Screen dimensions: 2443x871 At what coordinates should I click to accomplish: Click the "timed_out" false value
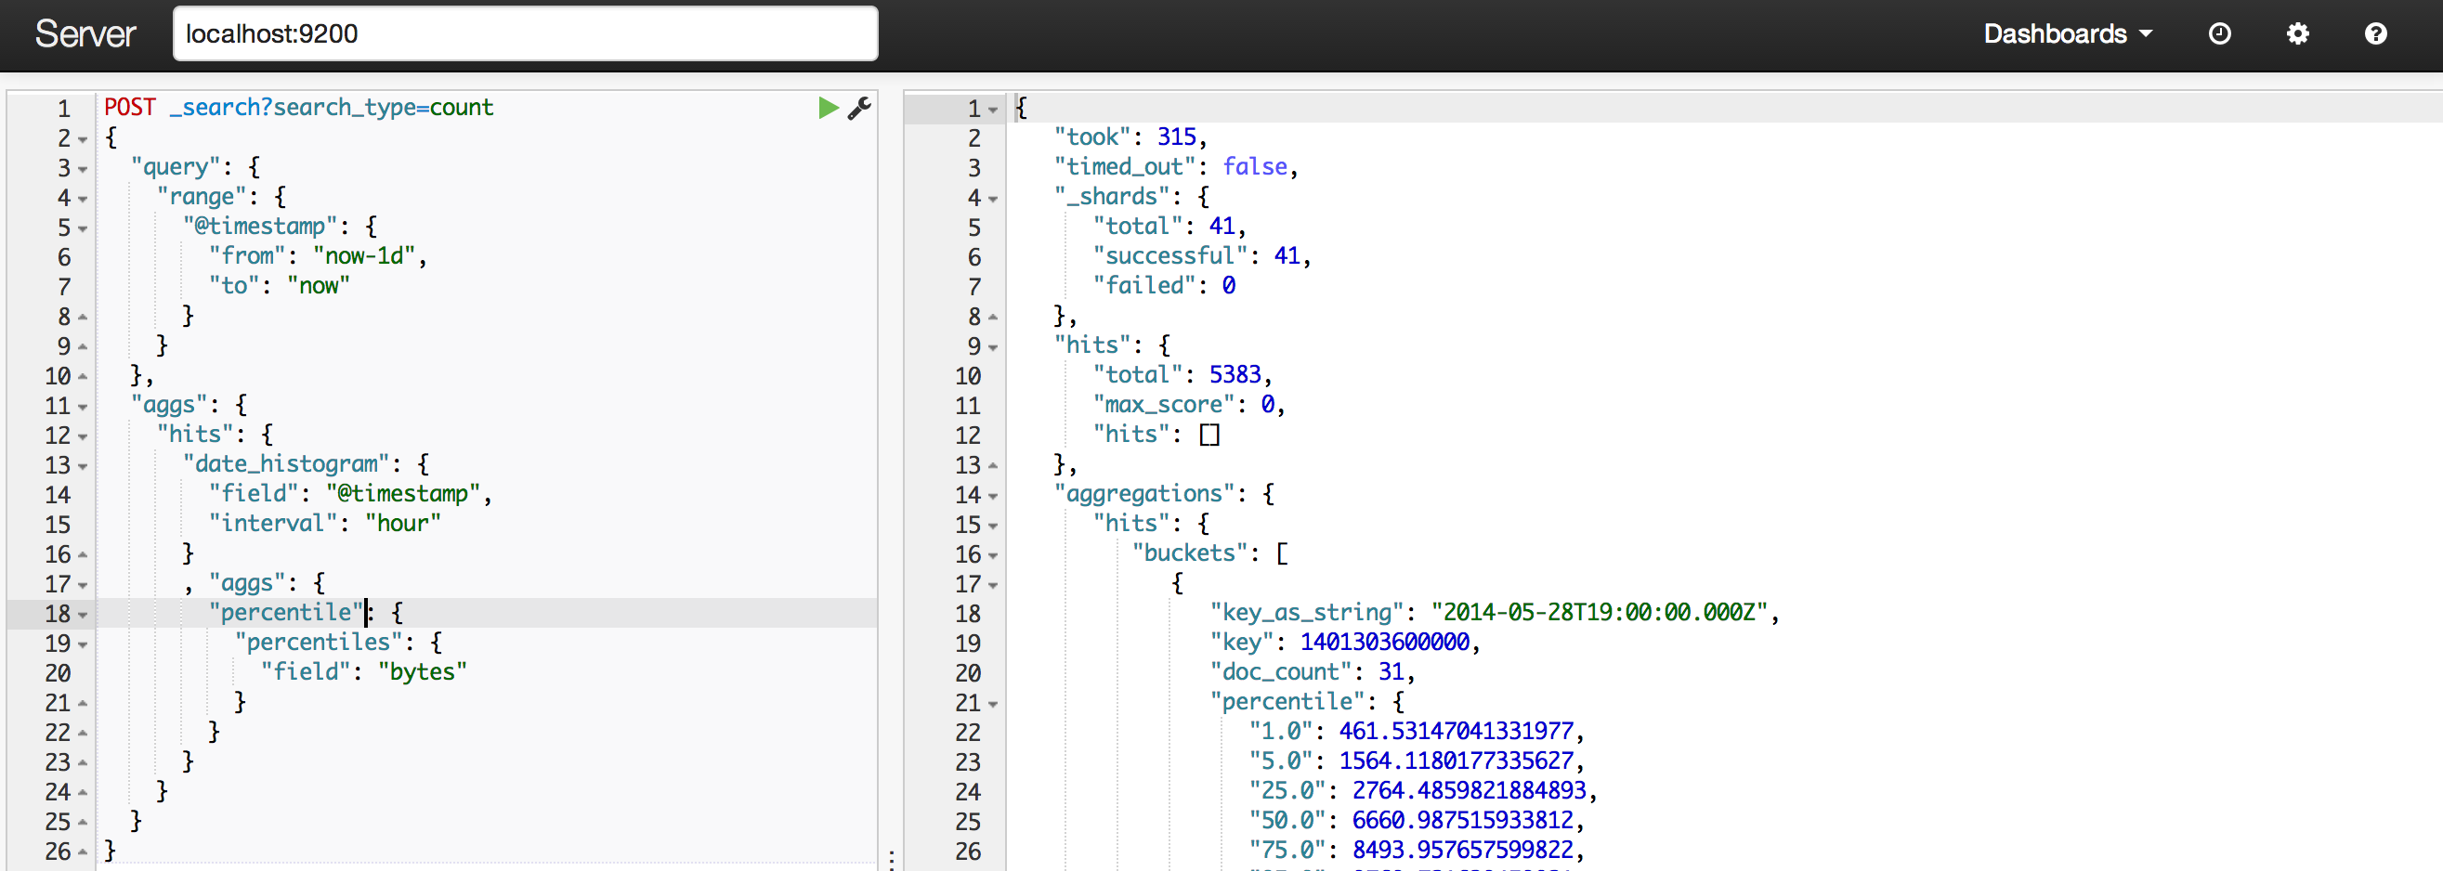tap(1255, 167)
